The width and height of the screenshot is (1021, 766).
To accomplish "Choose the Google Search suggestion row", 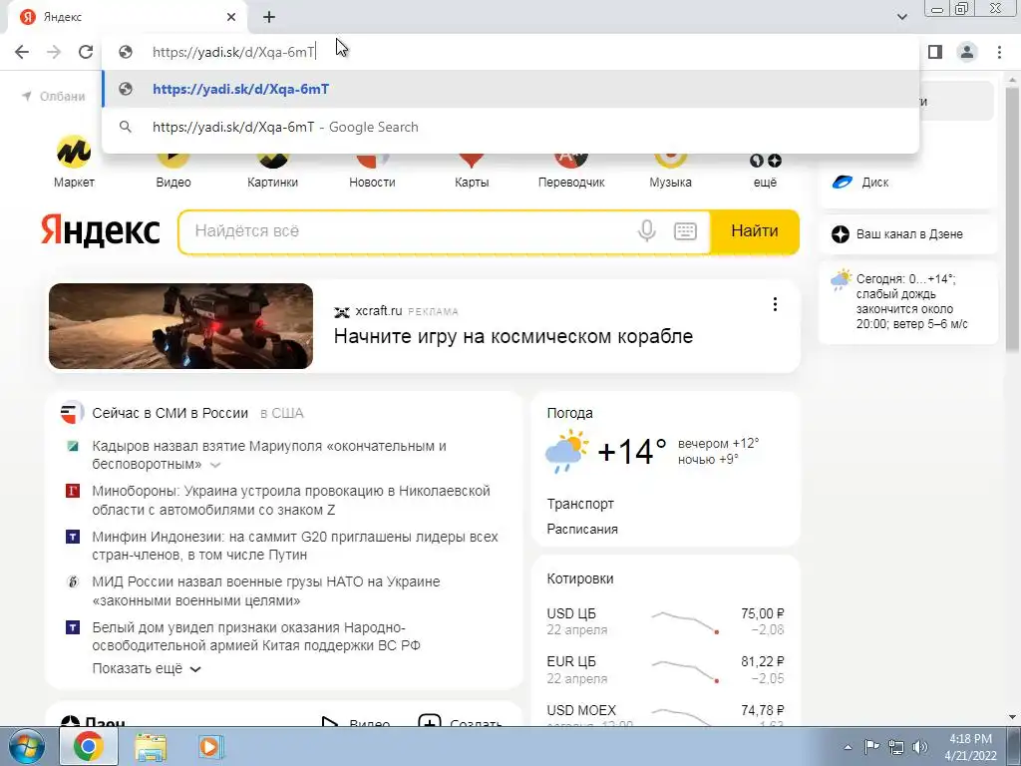I will [510, 127].
